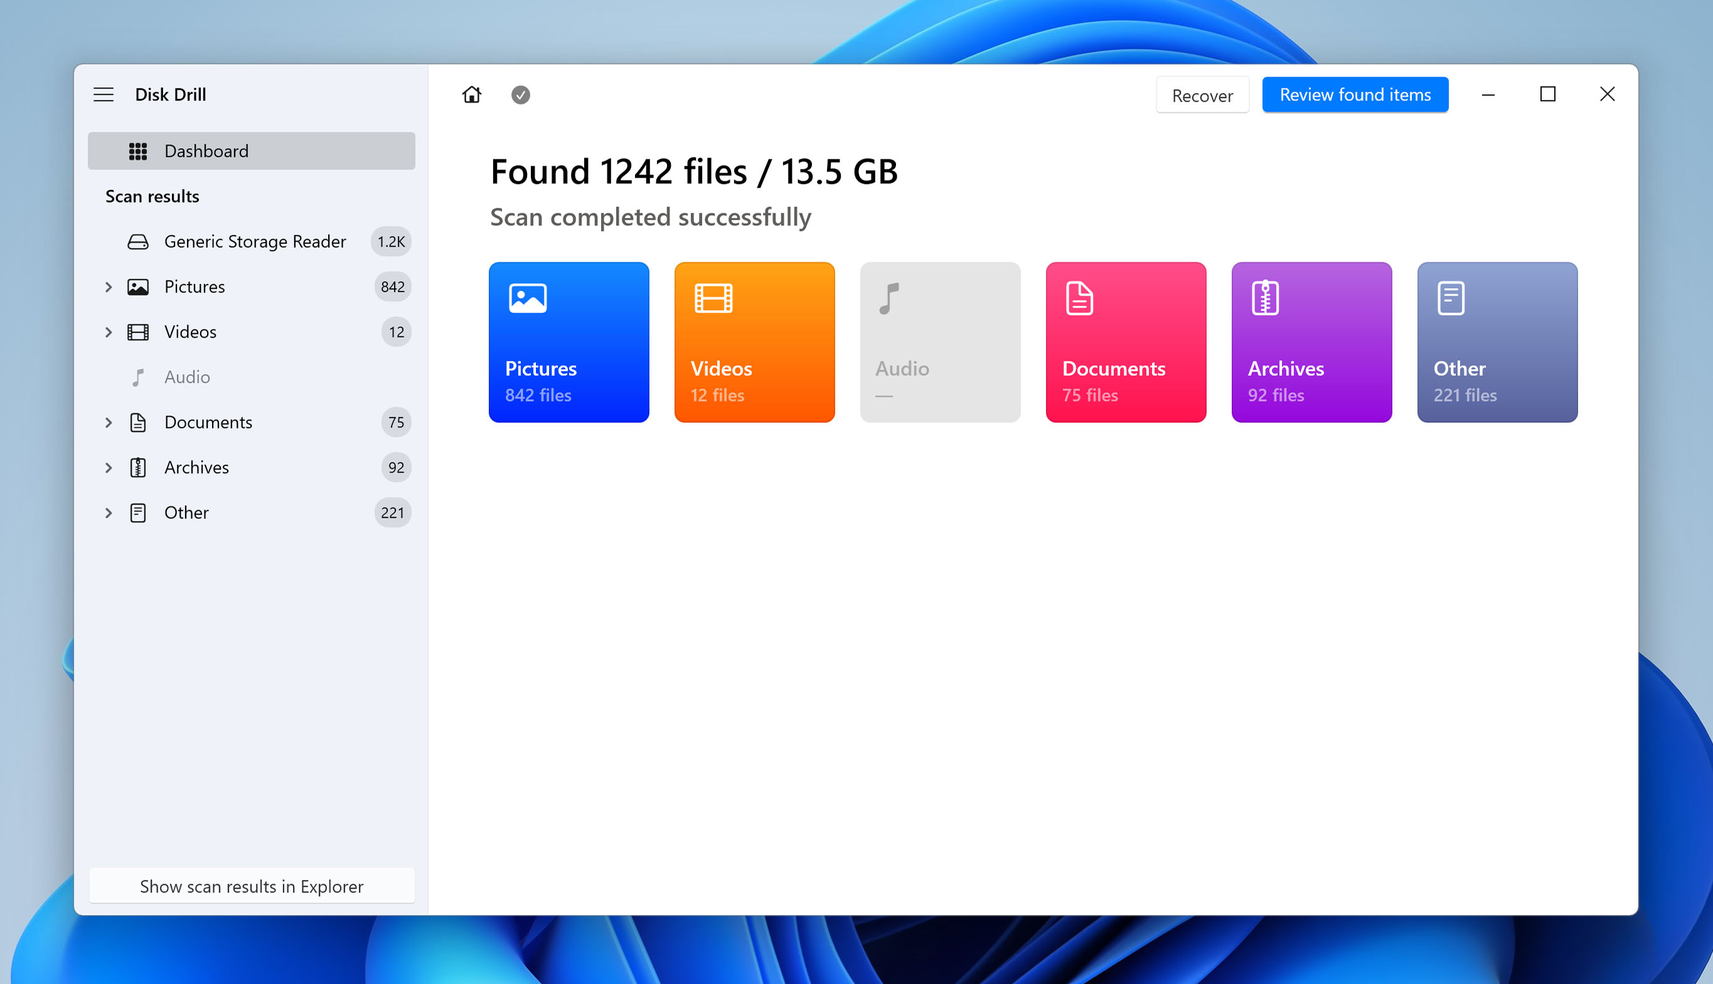Open the Videos 12 files card

pos(755,343)
